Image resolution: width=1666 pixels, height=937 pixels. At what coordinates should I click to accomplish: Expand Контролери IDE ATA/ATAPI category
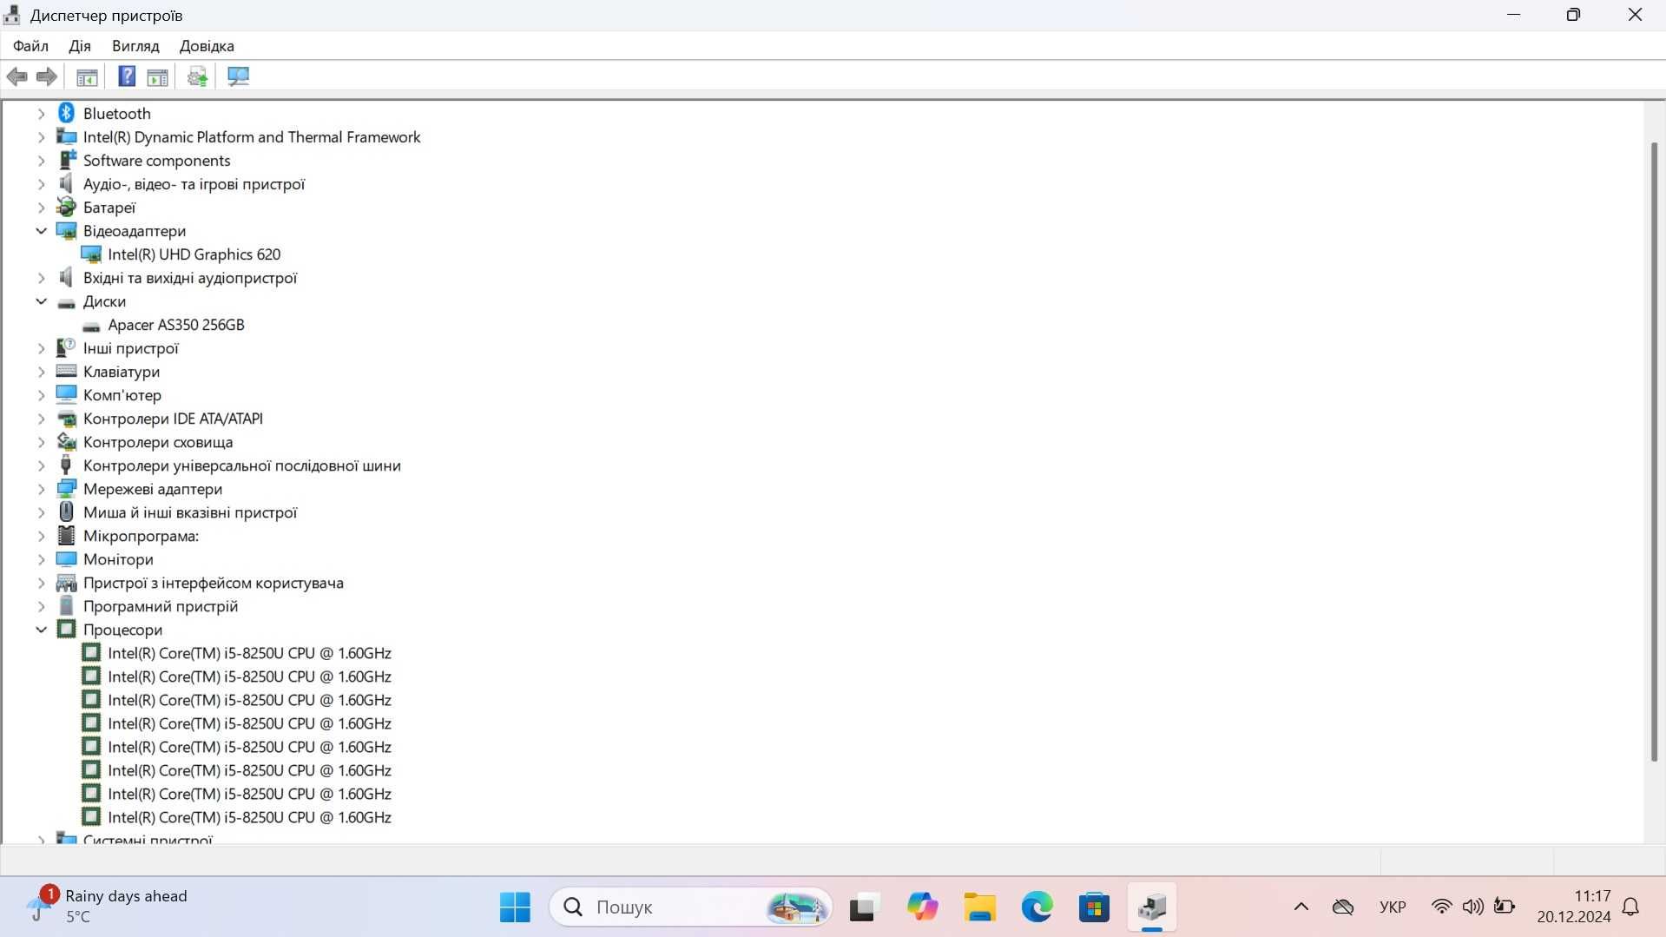pyautogui.click(x=41, y=419)
